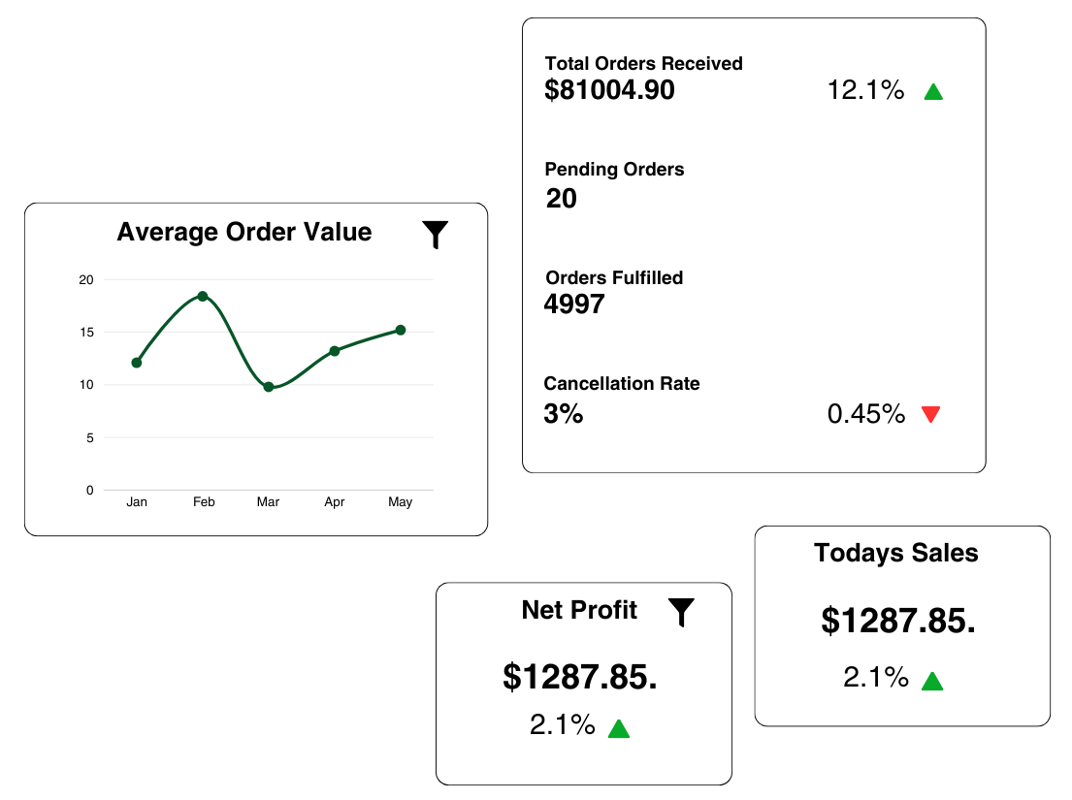The image size is (1072, 800).
Task: Click the Net Profit $1287.85 amount
Action: click(x=580, y=677)
